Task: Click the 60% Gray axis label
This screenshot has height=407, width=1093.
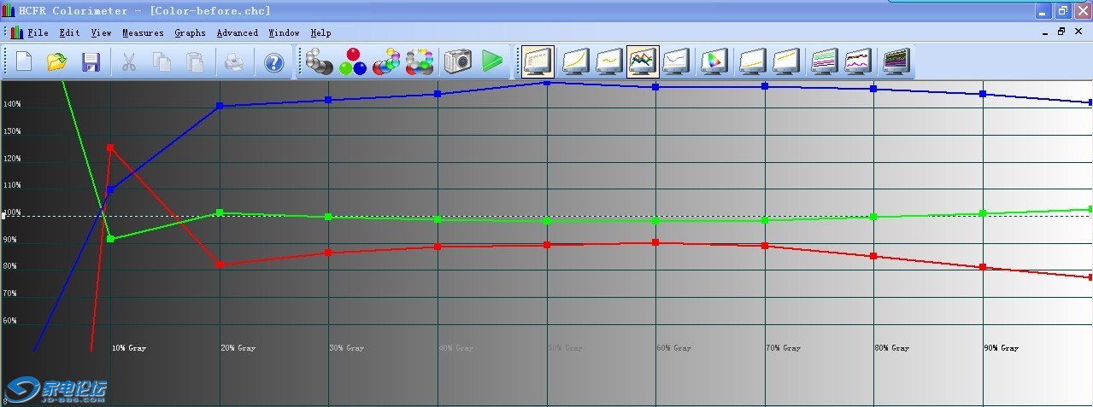Action: [674, 348]
